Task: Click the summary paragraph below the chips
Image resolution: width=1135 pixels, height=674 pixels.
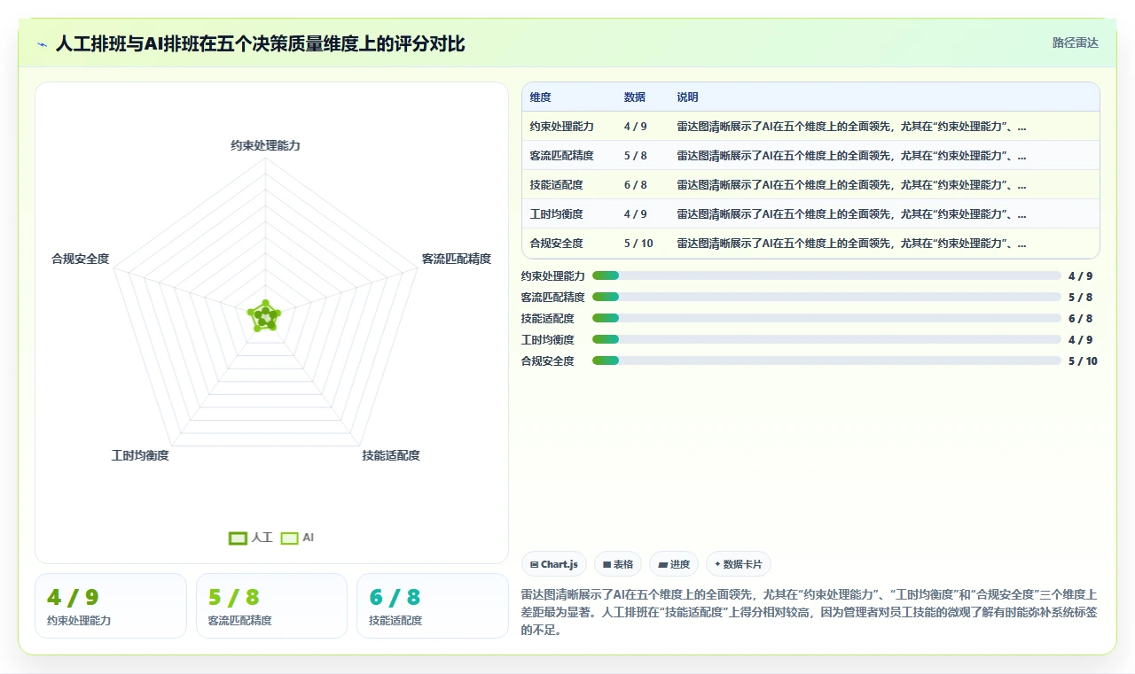Action: 810,613
